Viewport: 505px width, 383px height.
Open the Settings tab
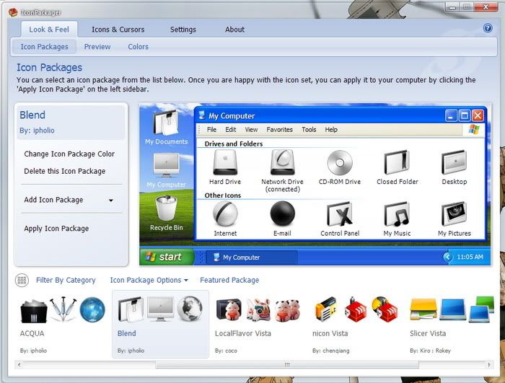[x=183, y=30]
